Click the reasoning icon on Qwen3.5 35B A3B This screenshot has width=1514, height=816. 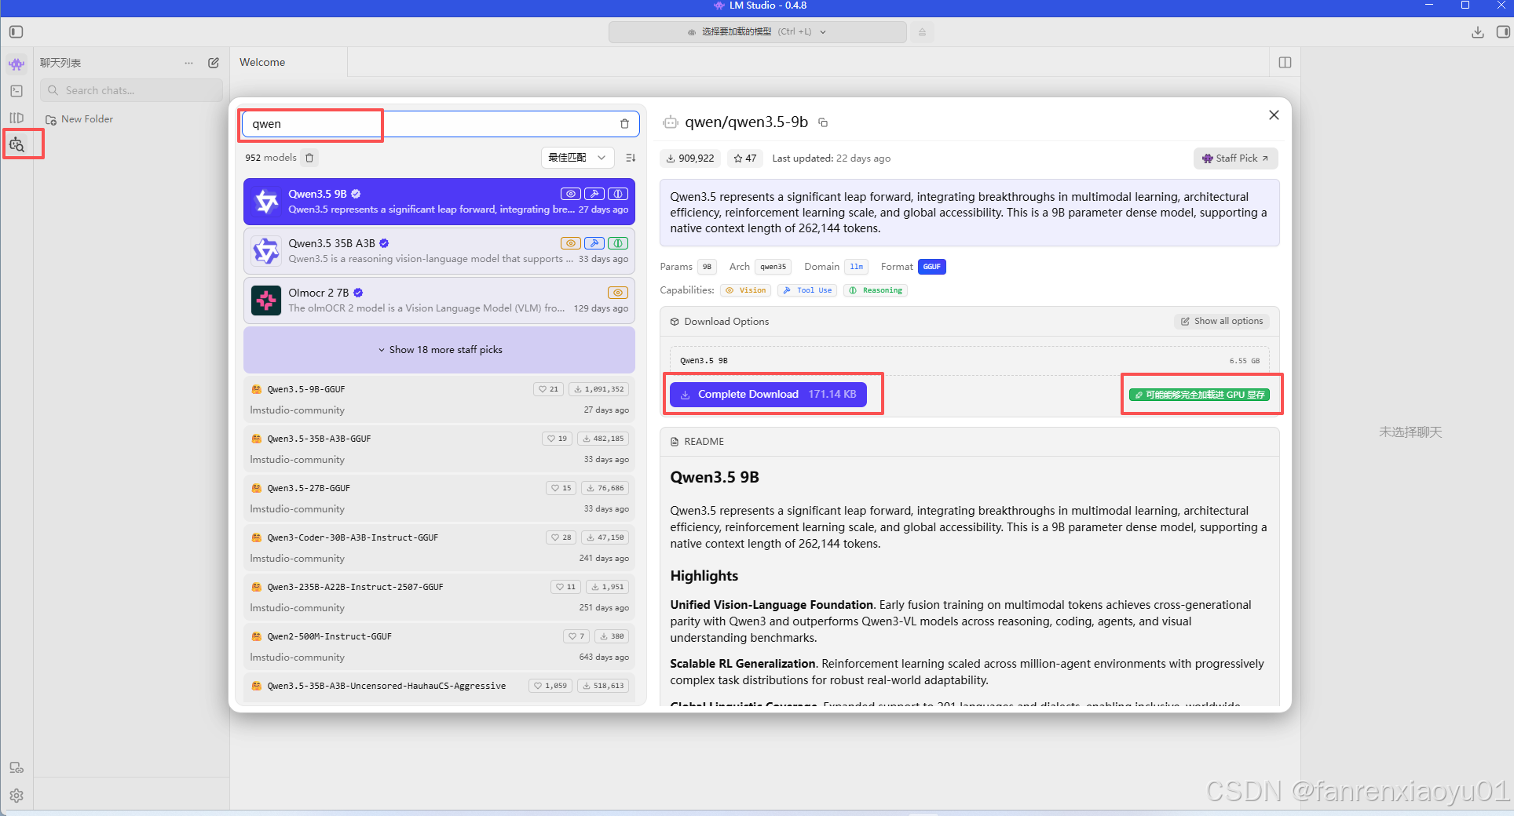(x=618, y=243)
